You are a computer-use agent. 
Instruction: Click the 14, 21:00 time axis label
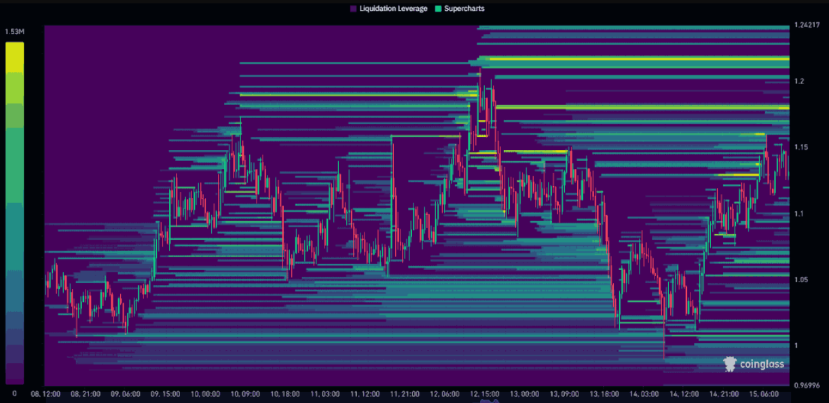pyautogui.click(x=724, y=394)
